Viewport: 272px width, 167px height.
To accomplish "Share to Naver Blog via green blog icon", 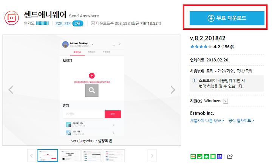I will tap(193, 156).
